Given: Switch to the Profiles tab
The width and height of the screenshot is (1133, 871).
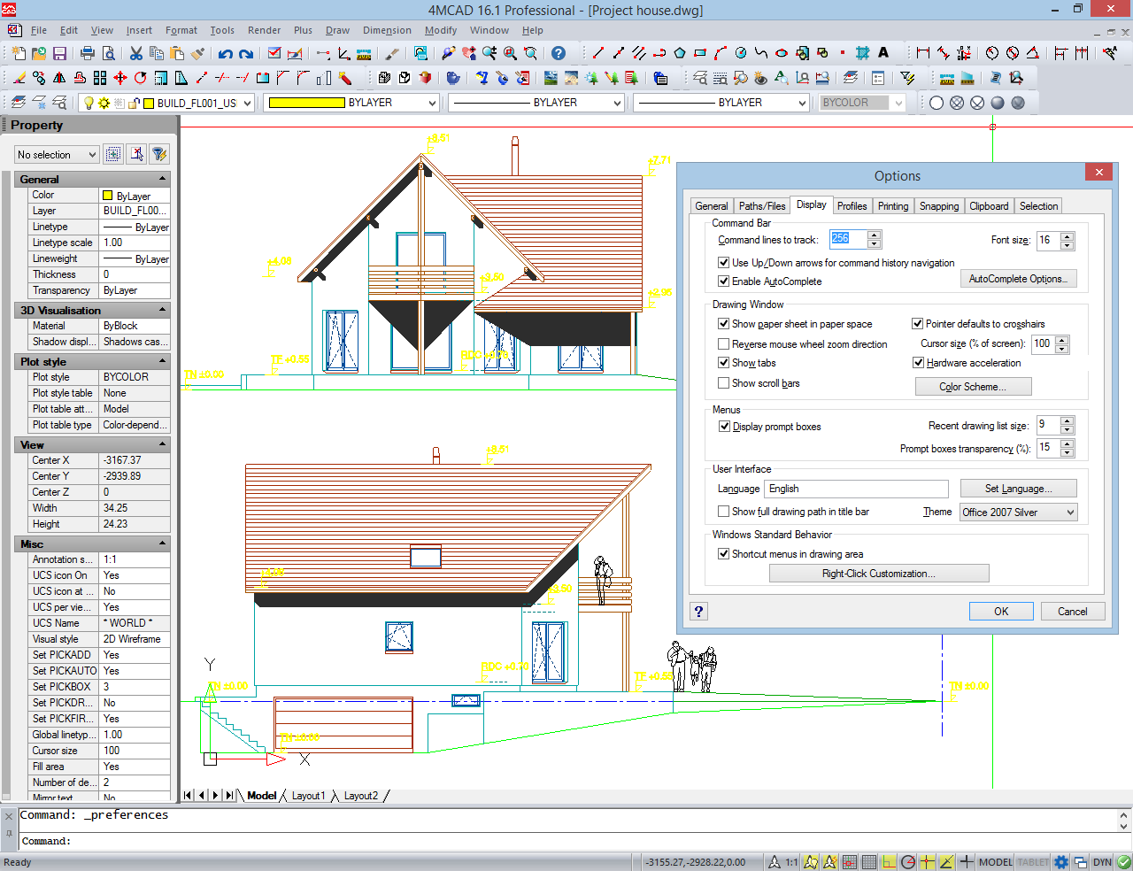Looking at the screenshot, I should (x=852, y=206).
